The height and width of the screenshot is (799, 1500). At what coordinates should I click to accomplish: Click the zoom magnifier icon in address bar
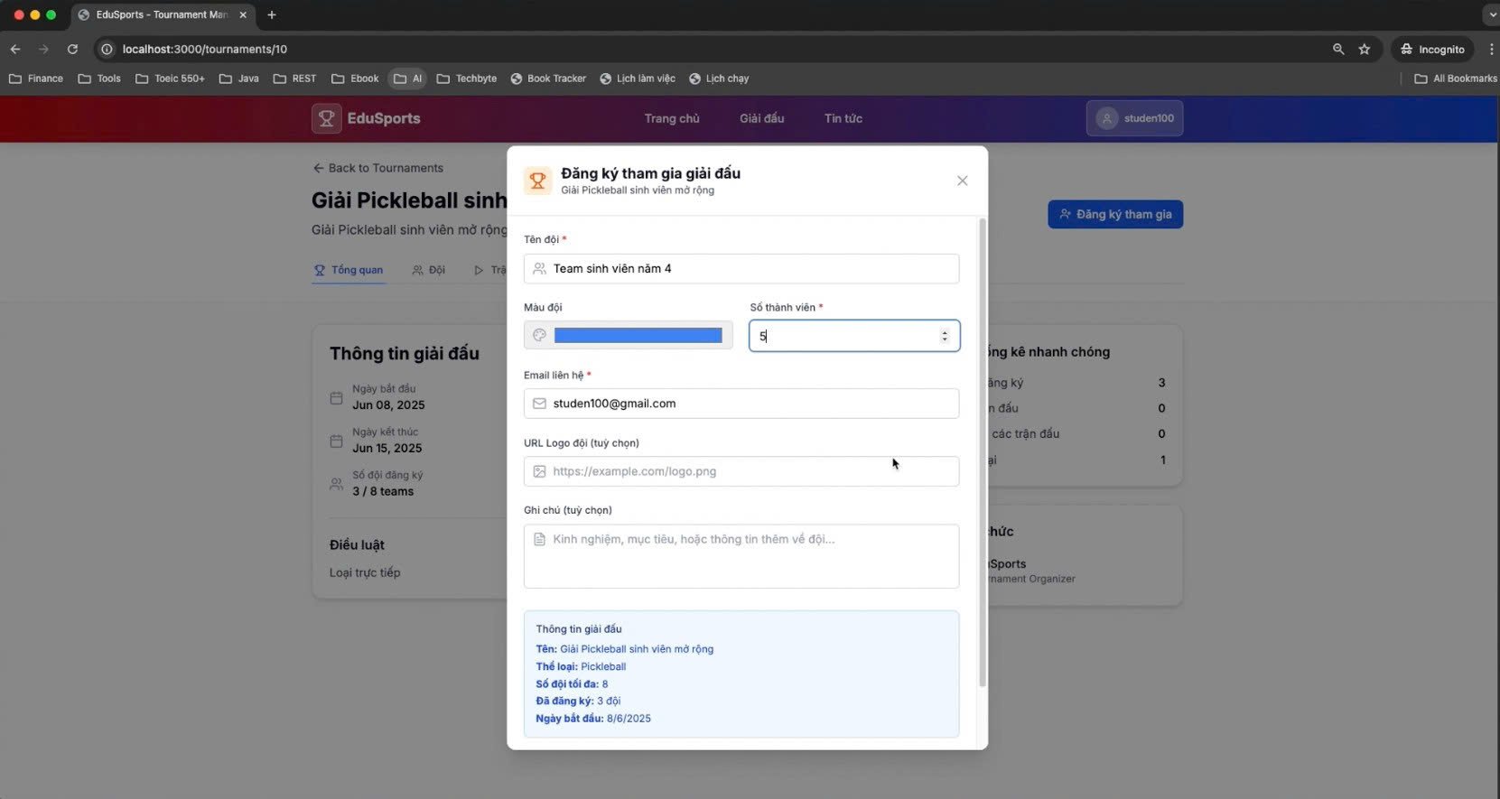1337,49
